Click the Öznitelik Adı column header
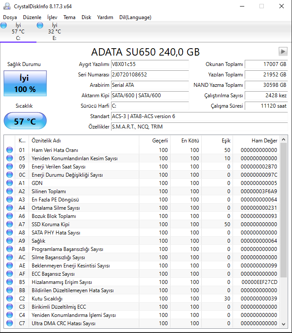 (84, 141)
